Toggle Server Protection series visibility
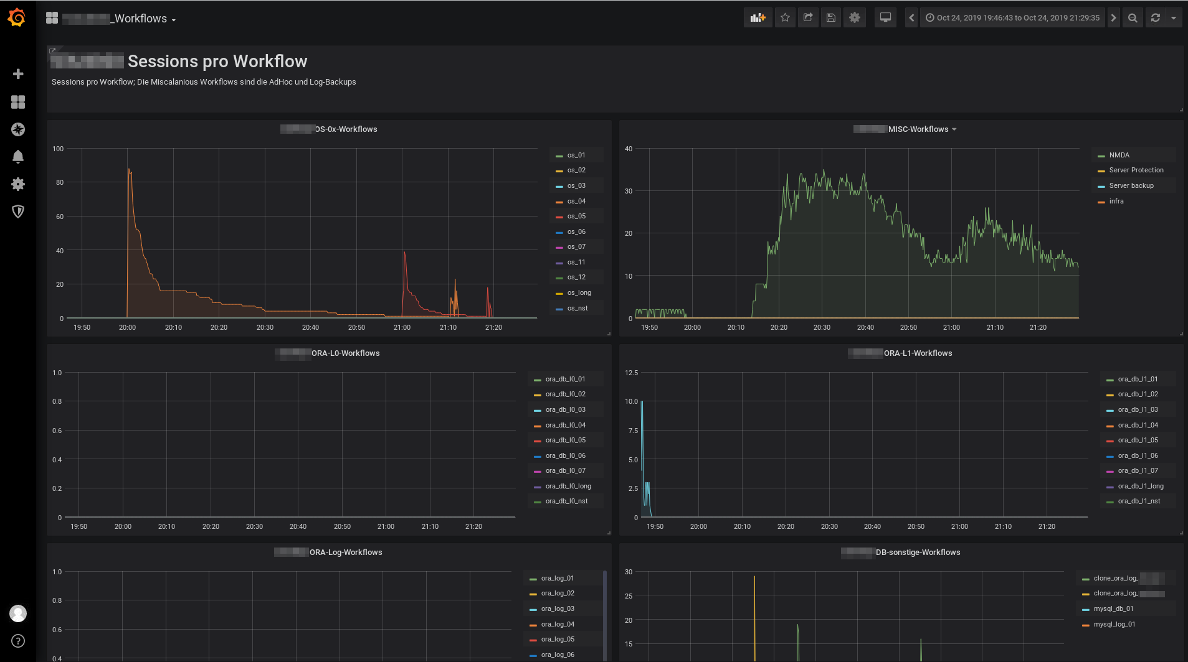Image resolution: width=1188 pixels, height=662 pixels. (x=1136, y=170)
